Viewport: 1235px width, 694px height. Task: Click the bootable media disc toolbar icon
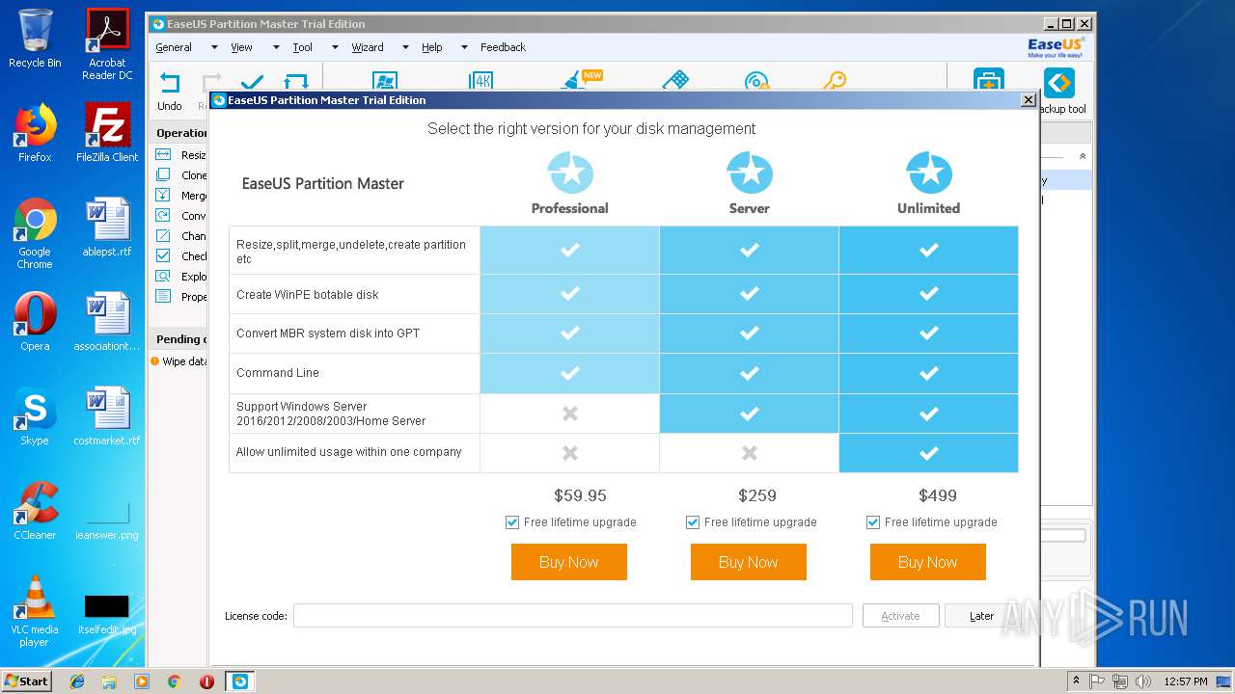(x=756, y=82)
